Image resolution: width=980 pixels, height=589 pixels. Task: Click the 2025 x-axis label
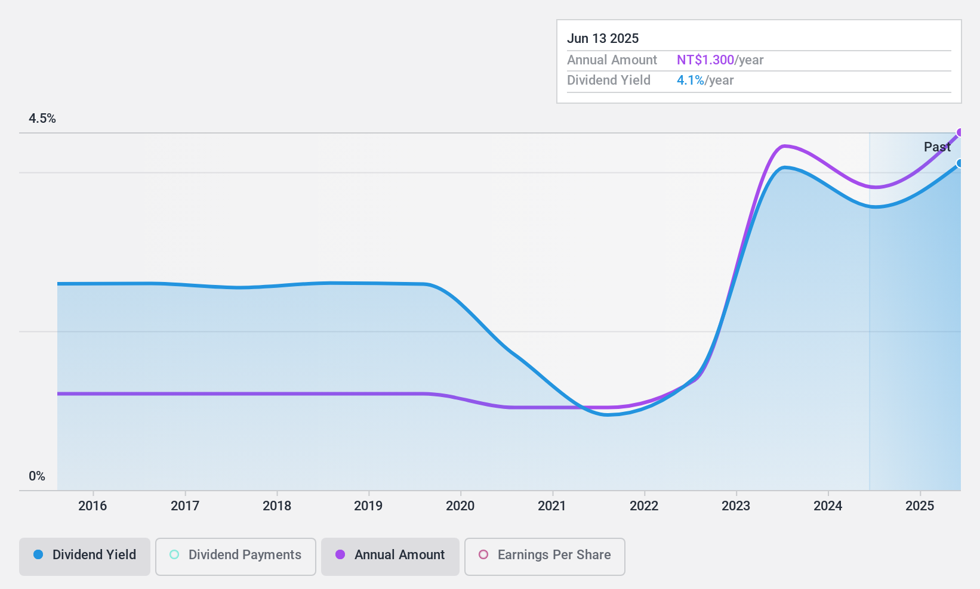(x=920, y=506)
